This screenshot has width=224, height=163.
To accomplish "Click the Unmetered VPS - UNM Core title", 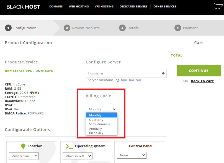I will 29,71.
